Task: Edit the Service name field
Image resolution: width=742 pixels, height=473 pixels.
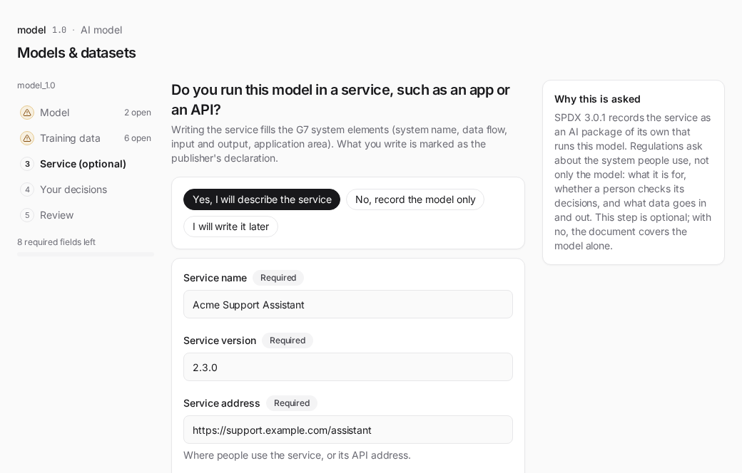Action: pyautogui.click(x=348, y=304)
